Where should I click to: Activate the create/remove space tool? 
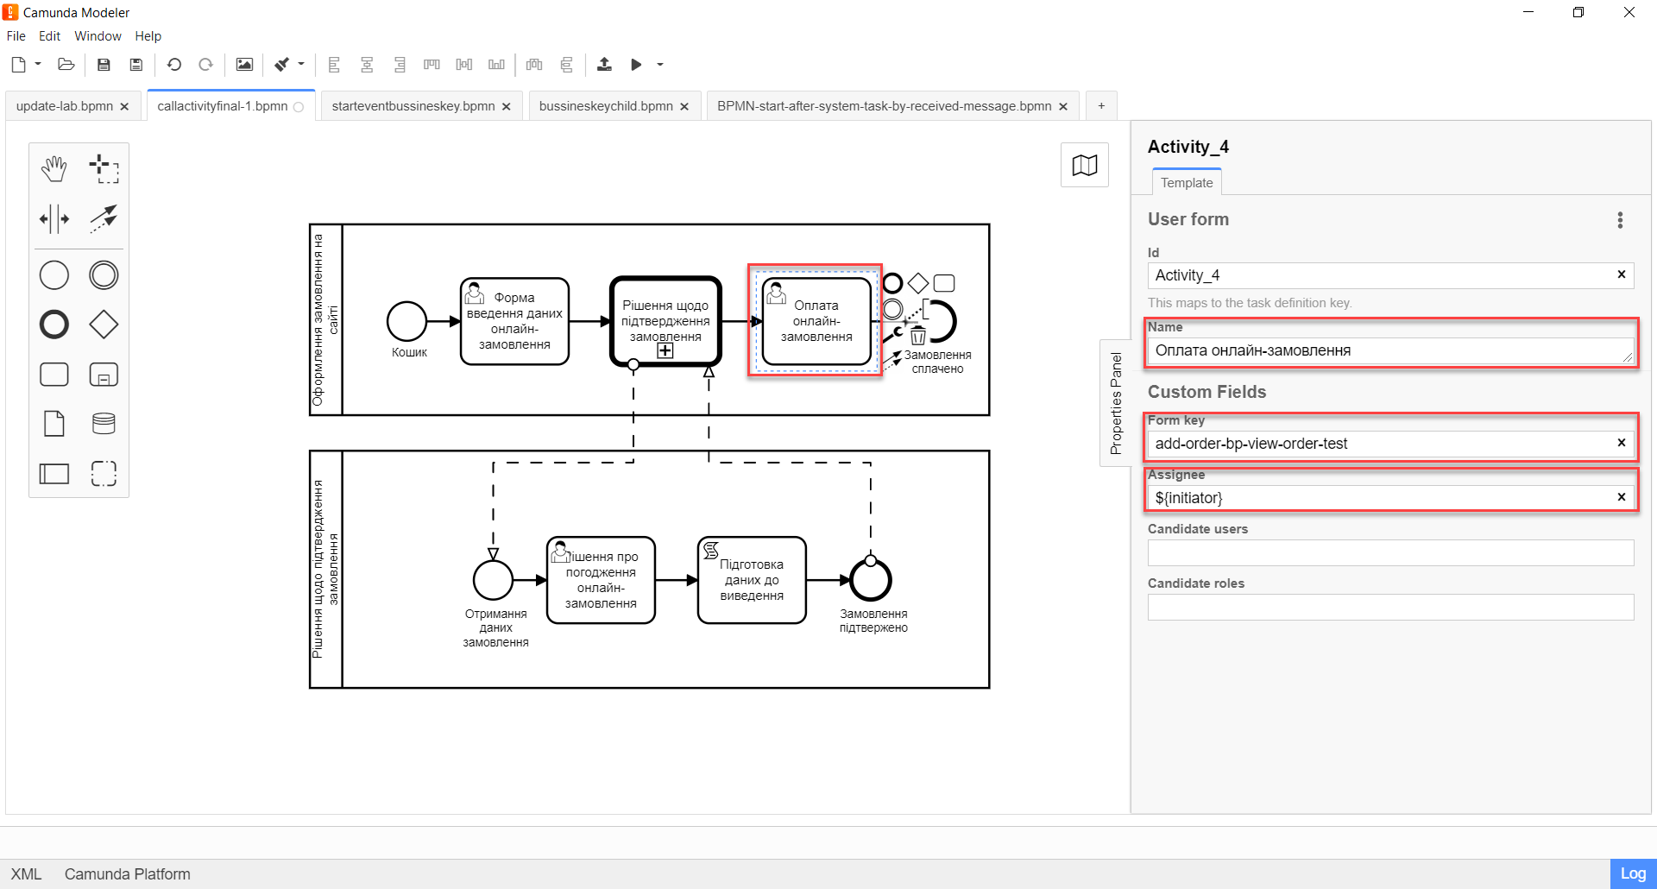point(54,219)
